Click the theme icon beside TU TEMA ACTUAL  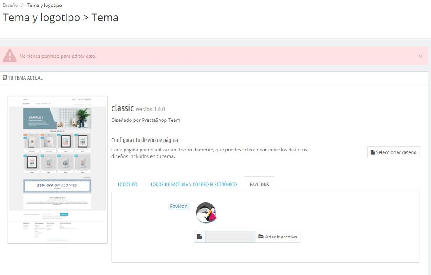4,77
